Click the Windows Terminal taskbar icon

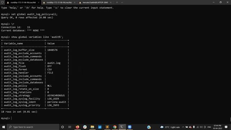122,127
